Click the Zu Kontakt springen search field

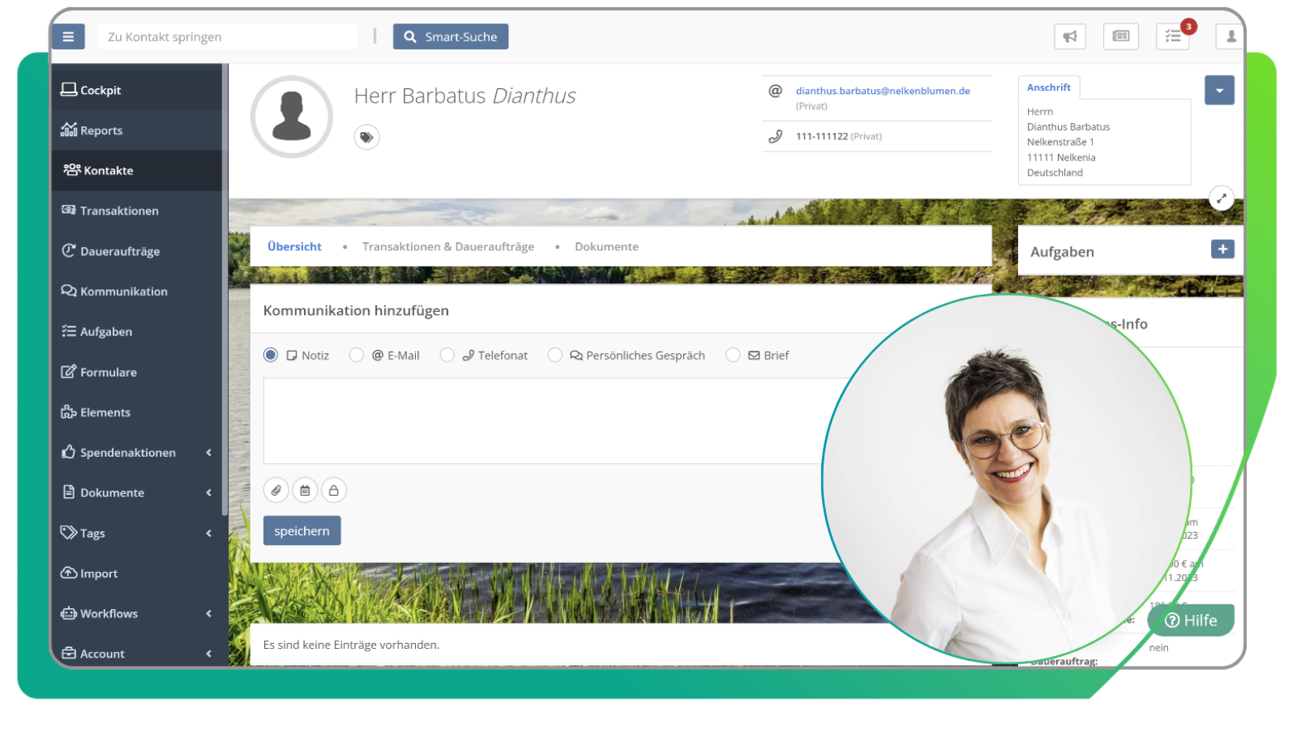(x=227, y=36)
